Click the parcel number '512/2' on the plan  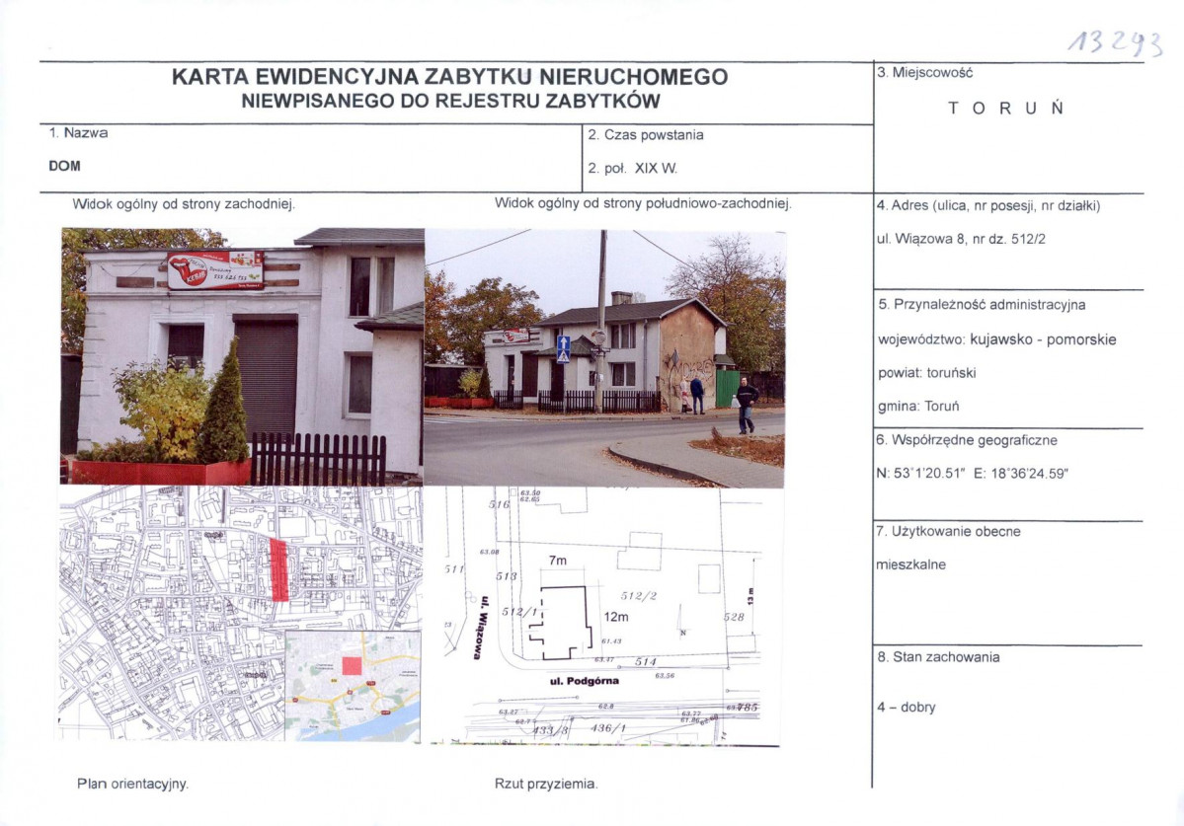tap(639, 596)
